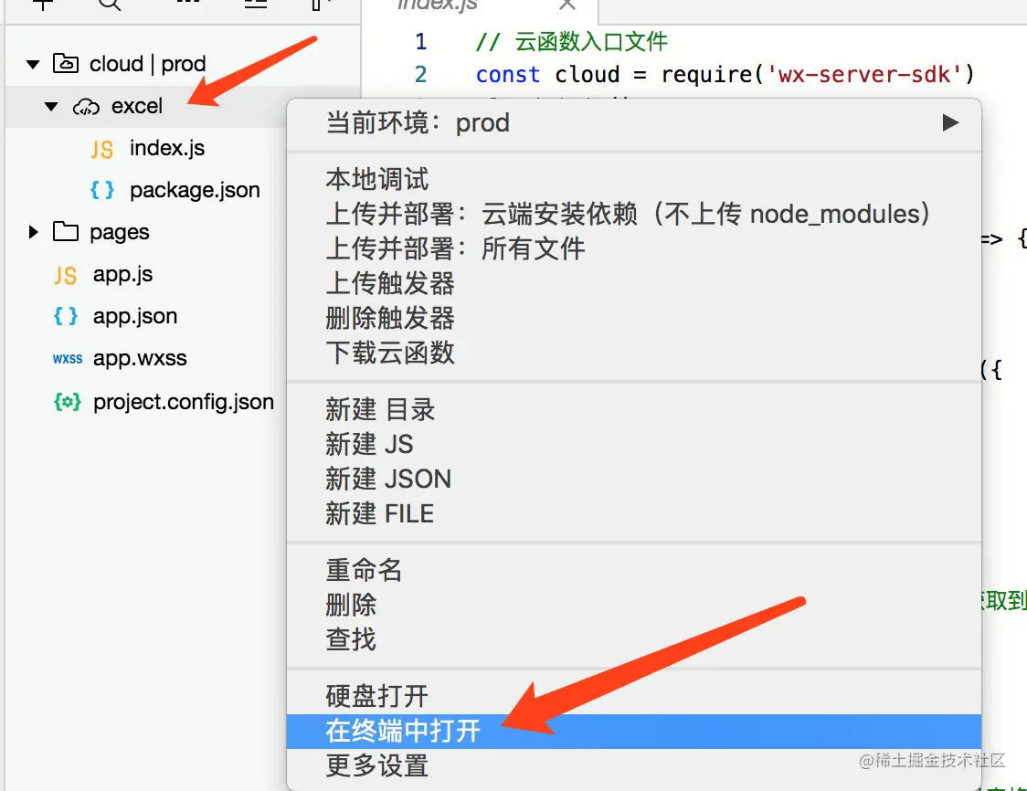The height and width of the screenshot is (791, 1027).
Task: Select cloud | prod root folder label
Action: 147,64
